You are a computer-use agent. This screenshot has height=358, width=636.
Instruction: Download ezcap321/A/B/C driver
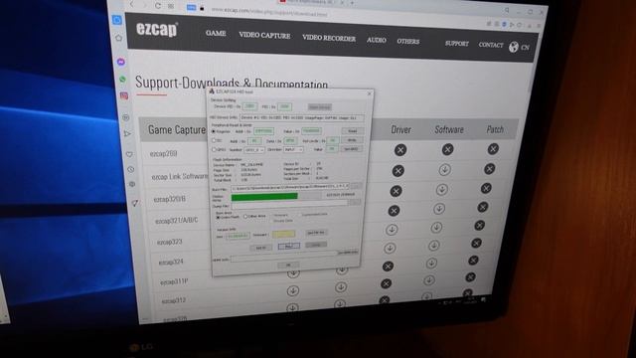(x=394, y=210)
